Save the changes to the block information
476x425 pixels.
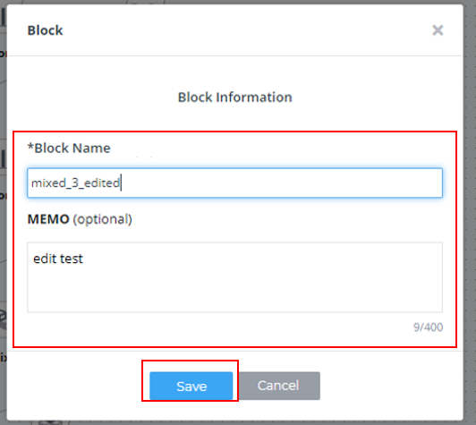click(191, 386)
